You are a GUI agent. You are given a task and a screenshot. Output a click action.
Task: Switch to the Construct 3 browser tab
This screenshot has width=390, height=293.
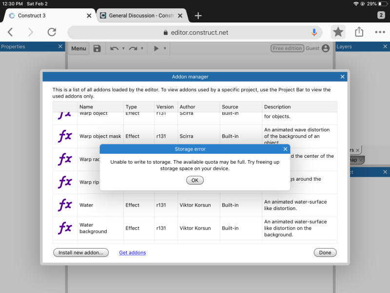pos(49,16)
